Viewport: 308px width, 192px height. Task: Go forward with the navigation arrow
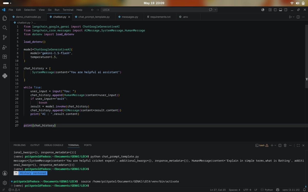pyautogui.click(x=98, y=10)
